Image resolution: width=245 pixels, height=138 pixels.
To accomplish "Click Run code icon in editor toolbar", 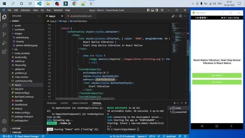I will [173, 16].
